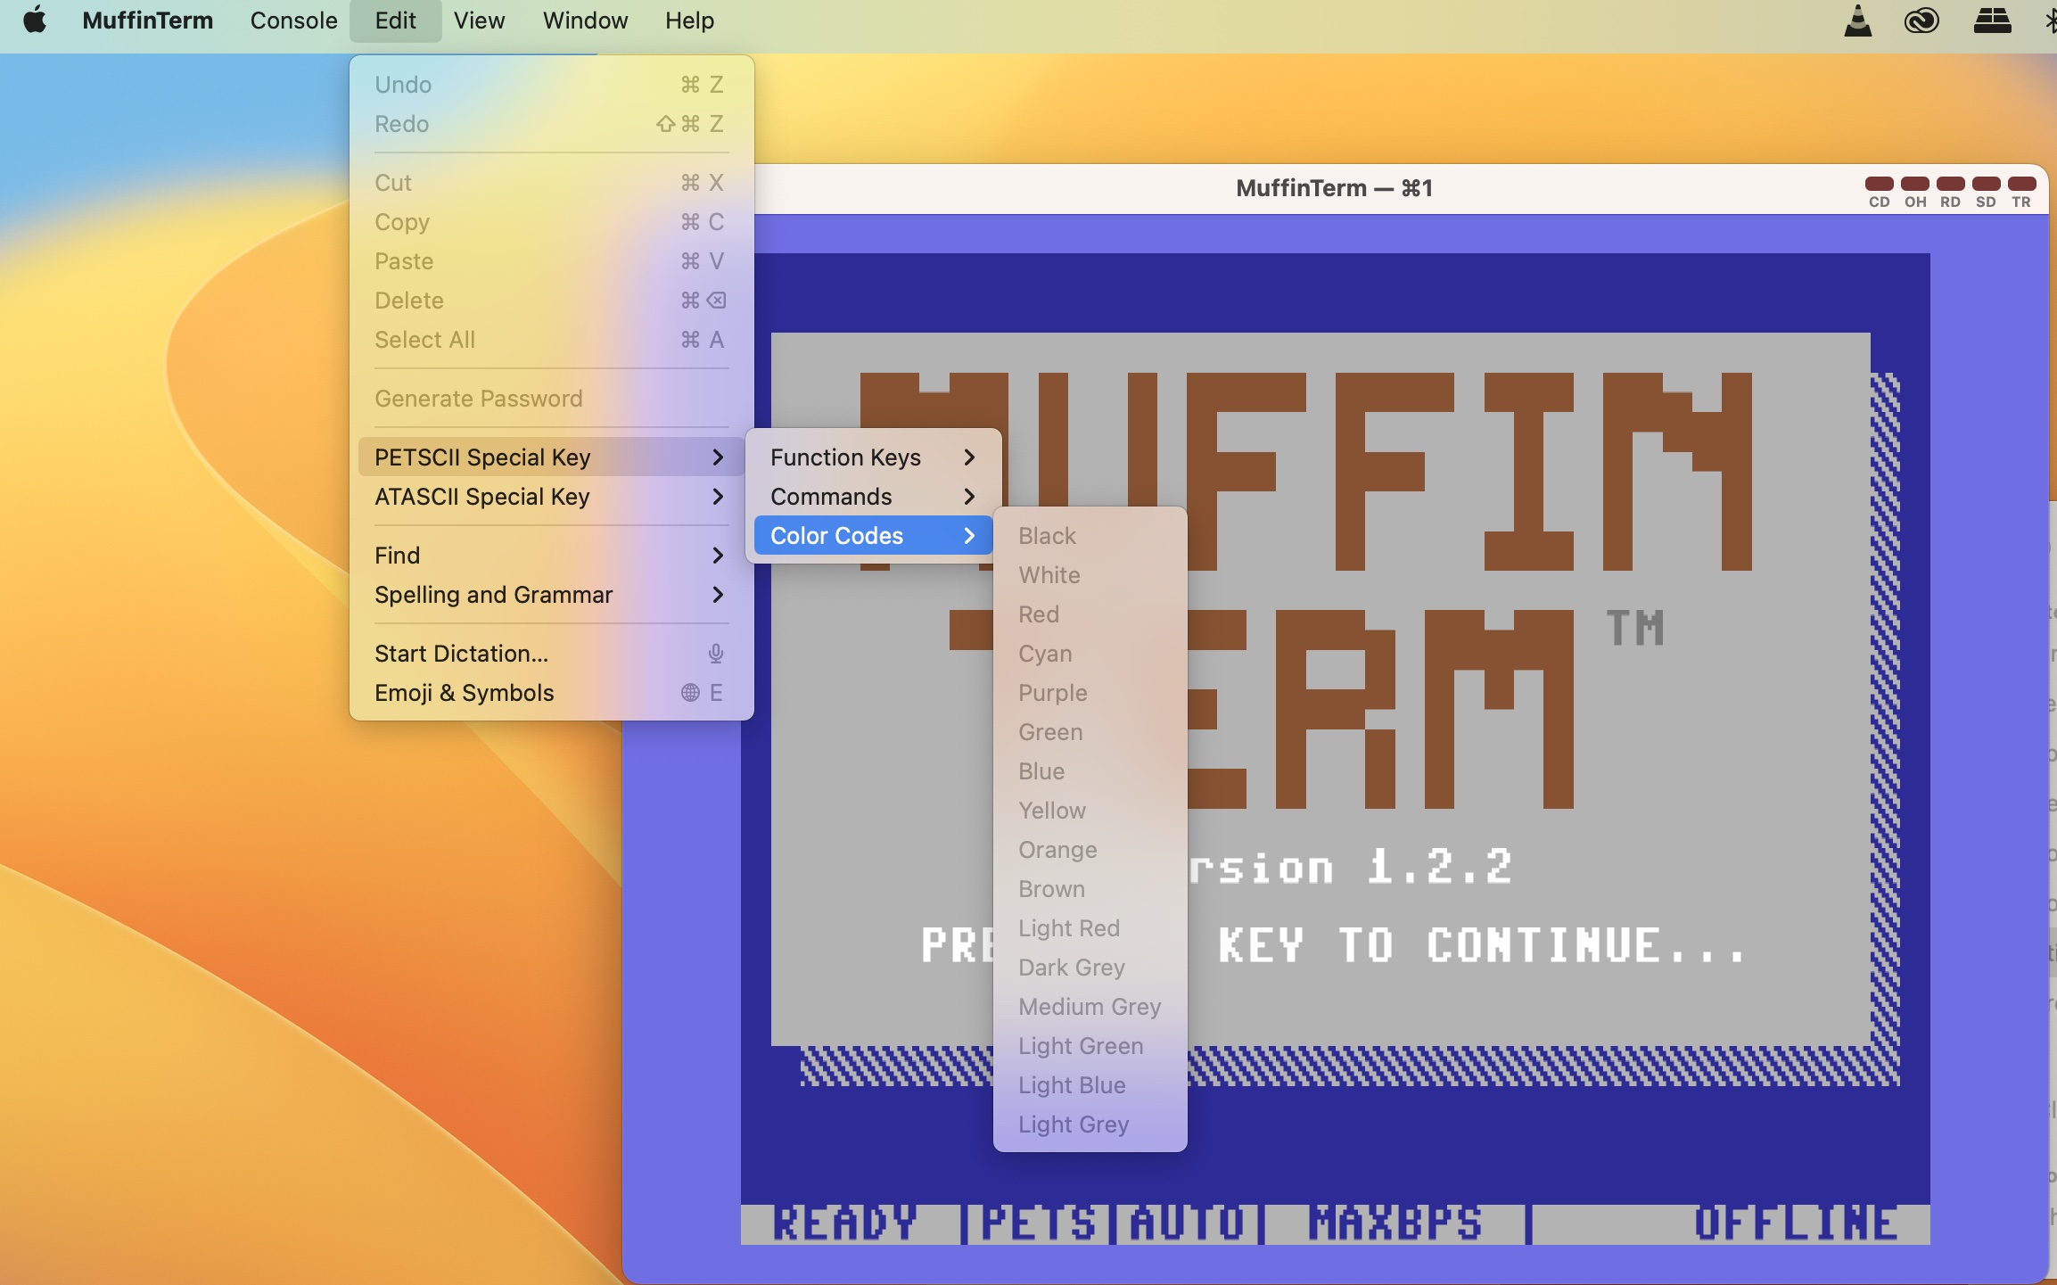Click the globe icon beside Emoji & Symbols
This screenshot has height=1285, width=2057.
pyautogui.click(x=690, y=693)
